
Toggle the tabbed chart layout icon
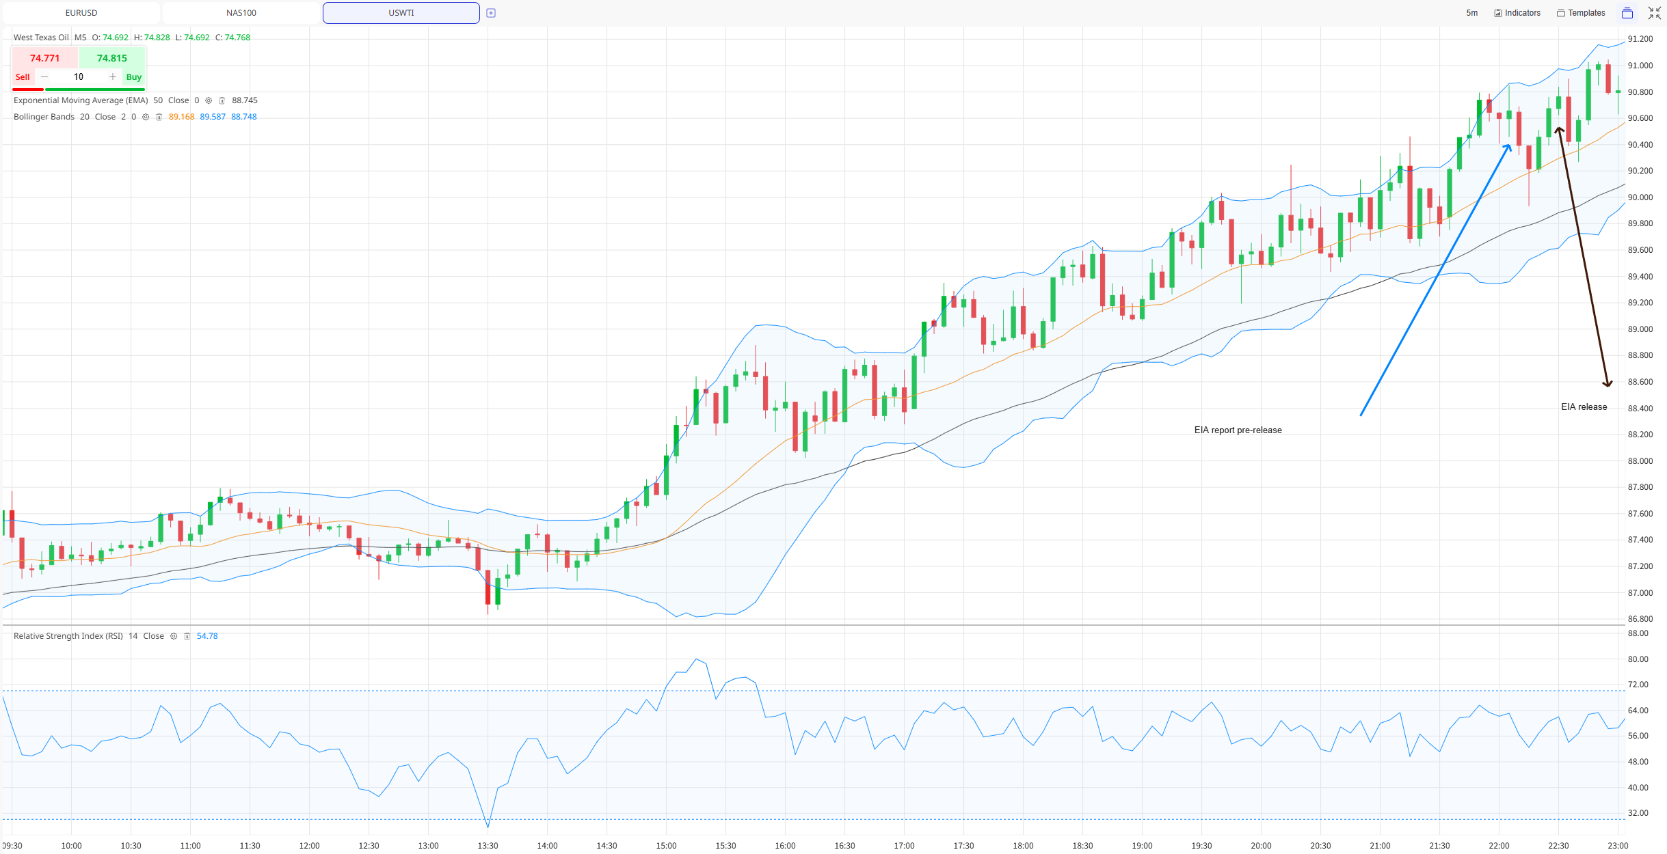pos(1627,13)
